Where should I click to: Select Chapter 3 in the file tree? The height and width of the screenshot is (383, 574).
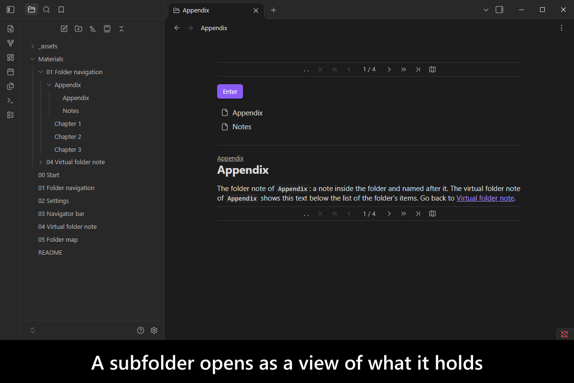coord(68,150)
